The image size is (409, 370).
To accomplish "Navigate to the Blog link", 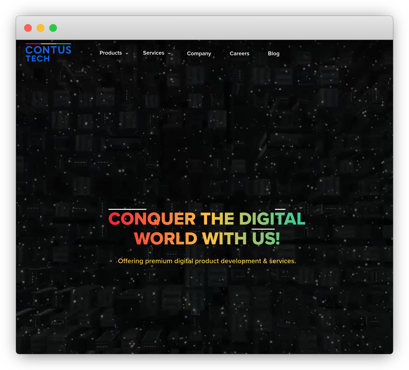I will tap(273, 54).
